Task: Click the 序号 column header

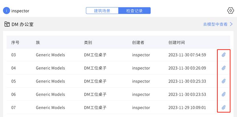Action: click(x=15, y=43)
